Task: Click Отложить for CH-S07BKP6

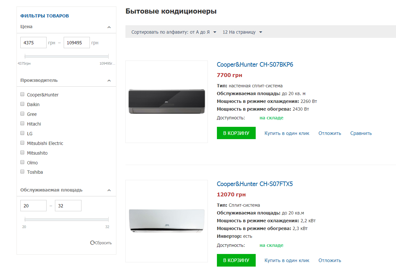Action: click(x=330, y=133)
